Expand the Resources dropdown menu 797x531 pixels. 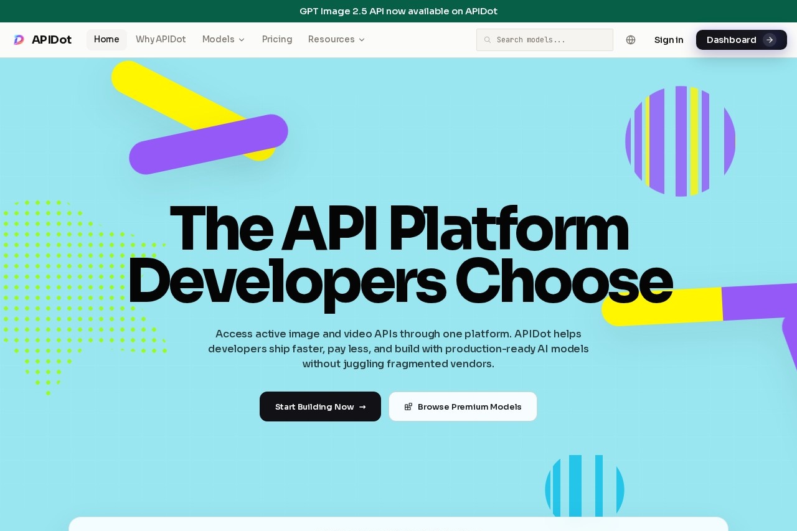click(336, 40)
